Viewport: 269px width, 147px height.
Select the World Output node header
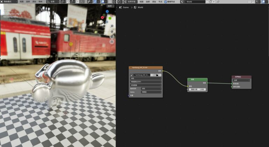pos(242,77)
